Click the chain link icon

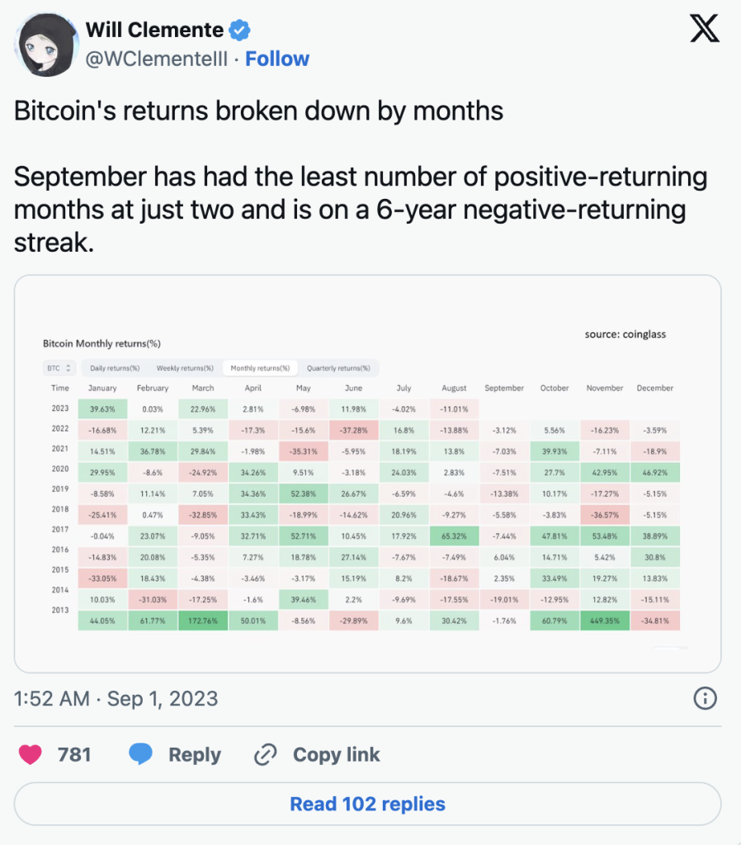265,753
